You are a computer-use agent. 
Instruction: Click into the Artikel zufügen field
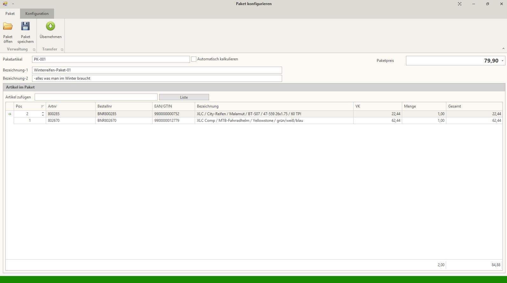pyautogui.click(x=96, y=97)
